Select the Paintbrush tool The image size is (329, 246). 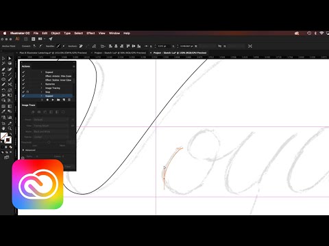pyautogui.click(x=10, y=79)
